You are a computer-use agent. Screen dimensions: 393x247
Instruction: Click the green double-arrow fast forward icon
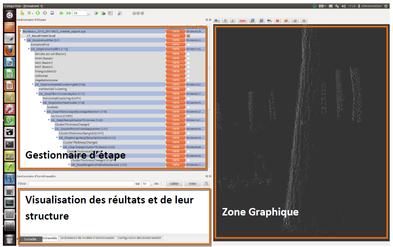click(x=68, y=13)
